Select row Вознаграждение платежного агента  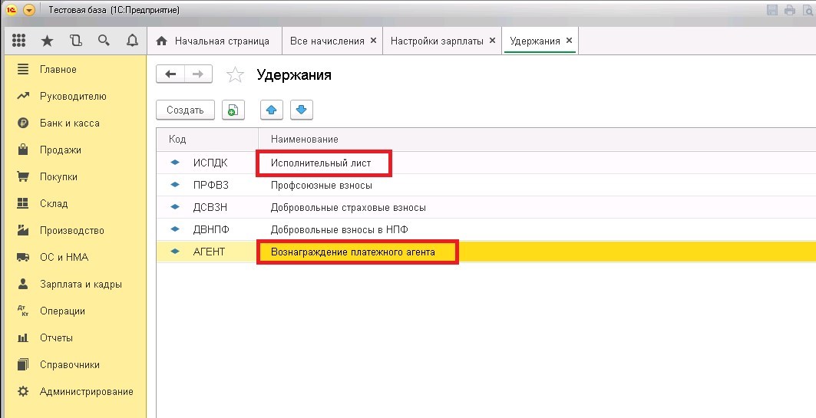click(486, 252)
